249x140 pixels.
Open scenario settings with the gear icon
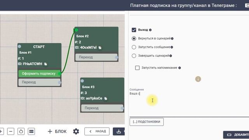[x=76, y=131]
